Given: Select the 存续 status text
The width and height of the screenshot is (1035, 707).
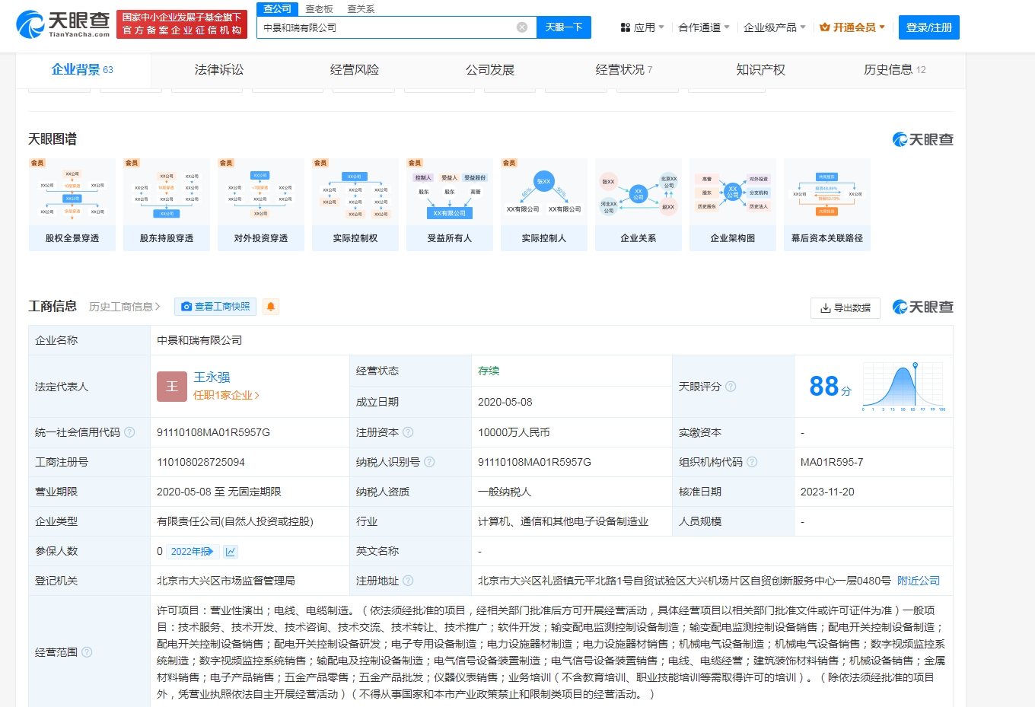Looking at the screenshot, I should [489, 371].
